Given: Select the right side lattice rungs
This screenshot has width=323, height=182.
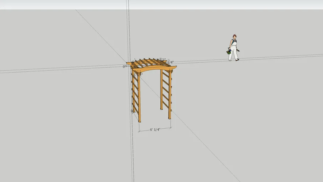Looking at the screenshot, I should pyautogui.click(x=166, y=91).
